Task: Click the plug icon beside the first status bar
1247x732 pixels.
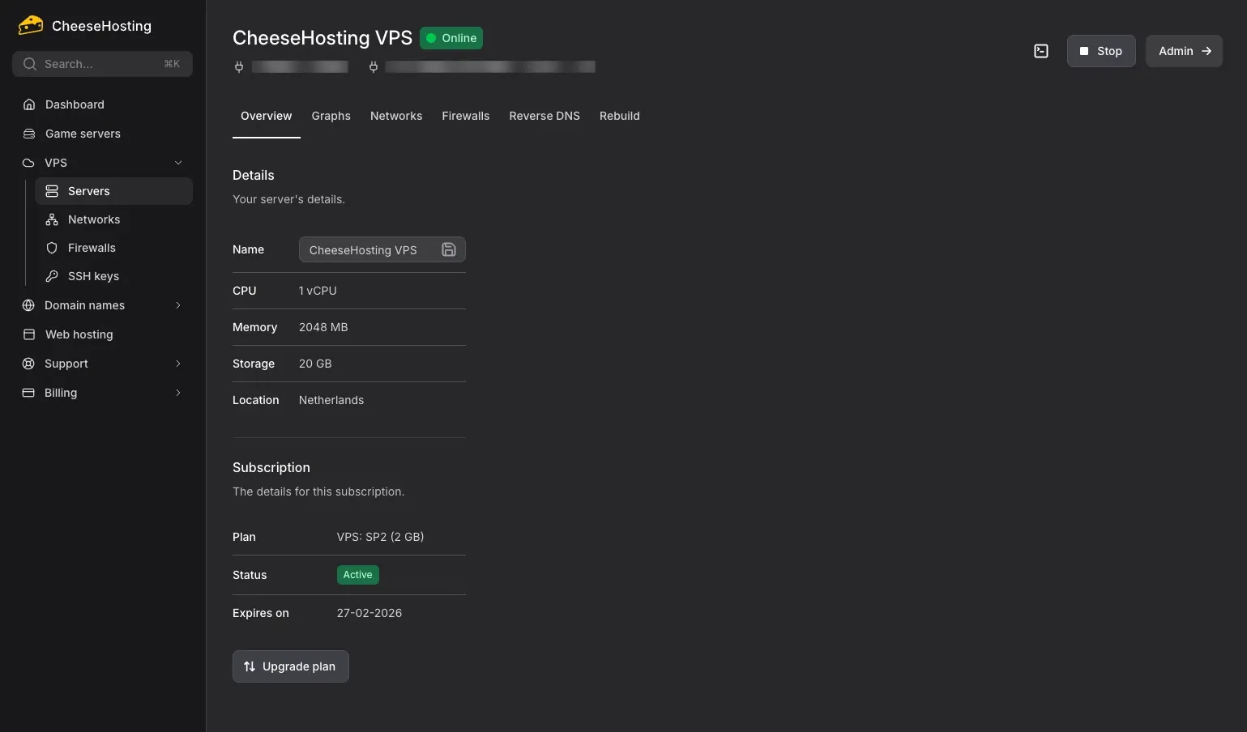Action: coord(239,66)
